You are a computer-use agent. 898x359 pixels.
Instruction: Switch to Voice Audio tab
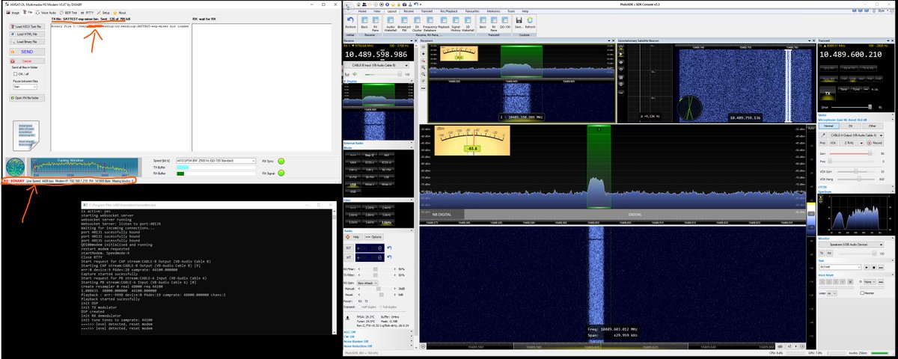coord(46,13)
